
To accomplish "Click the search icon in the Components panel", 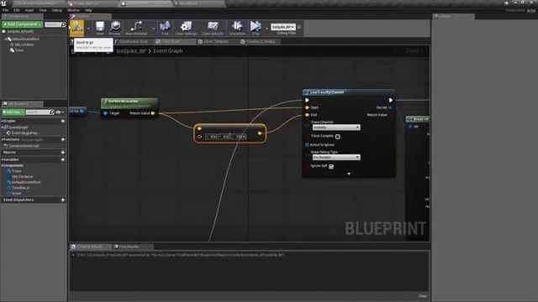I will click(x=64, y=24).
